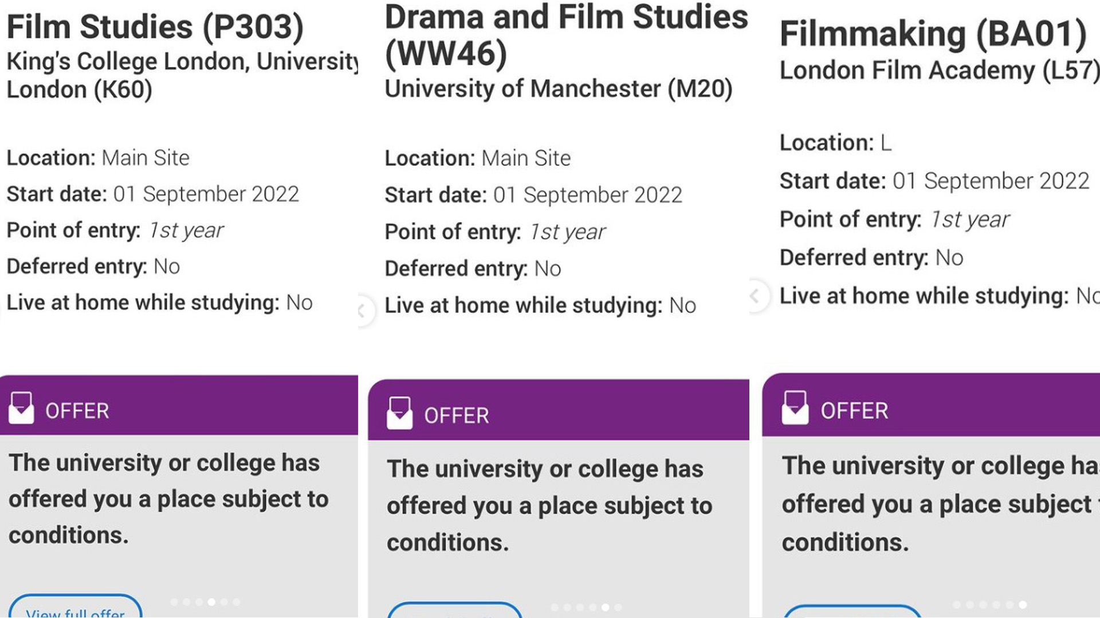Select second pagination dot on Film Studies card
This screenshot has height=618, width=1100.
(187, 602)
